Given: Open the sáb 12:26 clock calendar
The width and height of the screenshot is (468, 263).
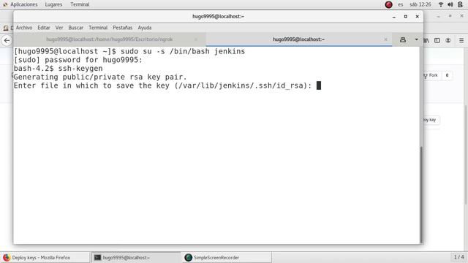Looking at the screenshot, I should (420, 4).
